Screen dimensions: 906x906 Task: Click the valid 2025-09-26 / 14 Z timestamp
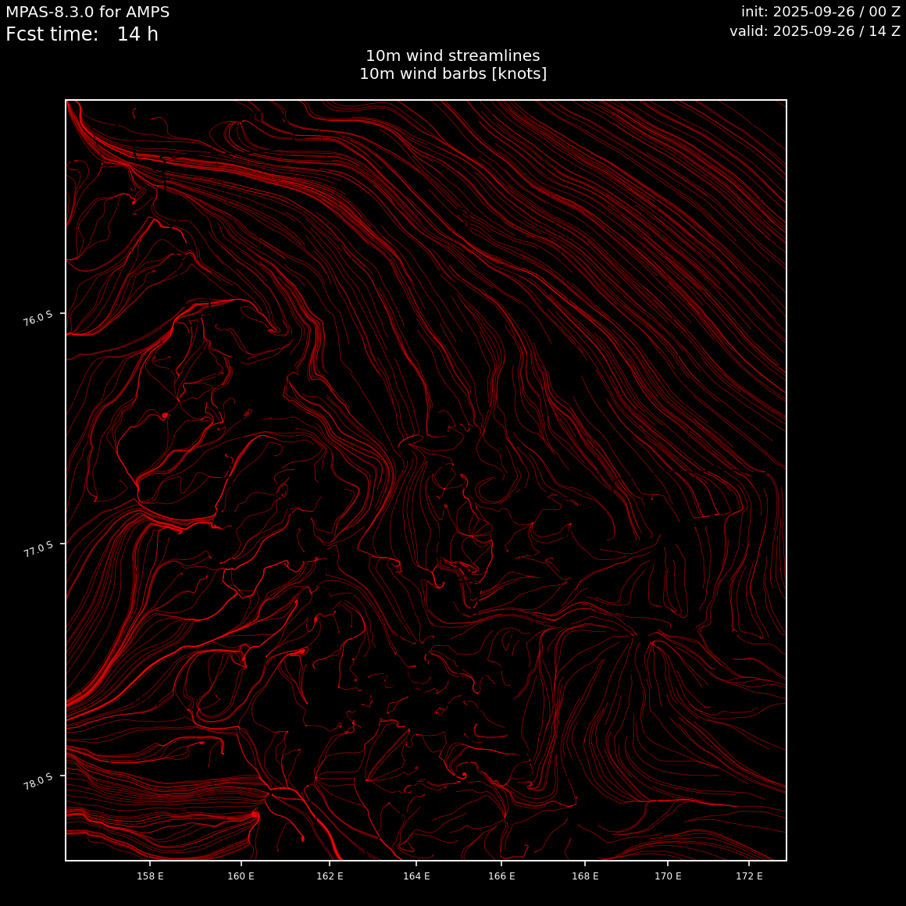(815, 31)
